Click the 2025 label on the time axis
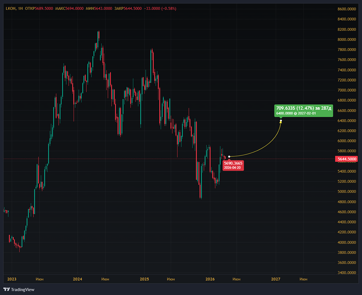Screen dimensions: 362x295 (x=144, y=279)
